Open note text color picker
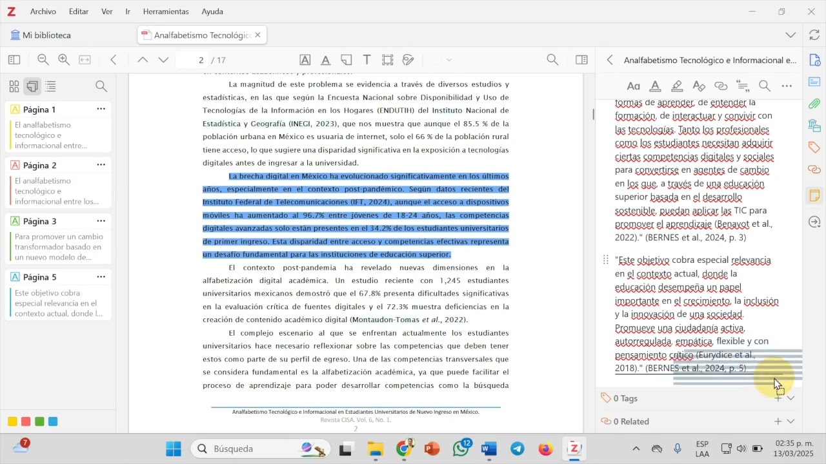The height and width of the screenshot is (464, 826). click(x=655, y=86)
